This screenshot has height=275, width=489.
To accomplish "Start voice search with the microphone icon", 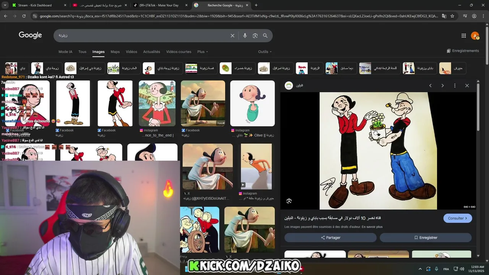I will point(245,36).
